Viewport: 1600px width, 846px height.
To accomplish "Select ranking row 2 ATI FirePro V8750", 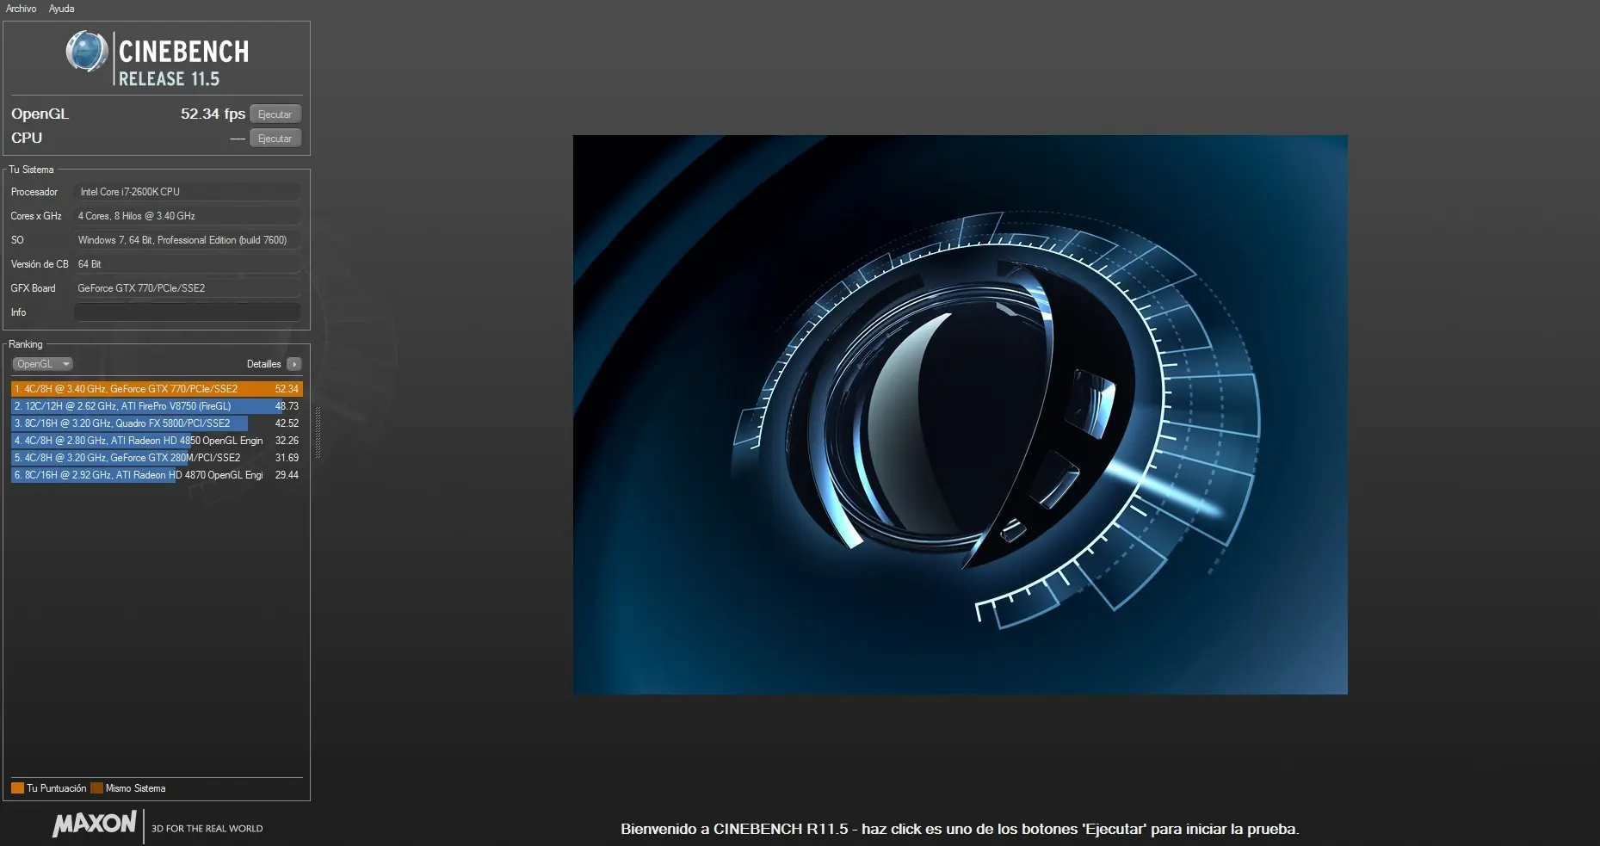I will 157,406.
